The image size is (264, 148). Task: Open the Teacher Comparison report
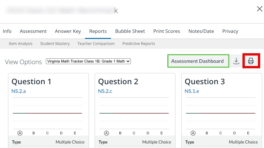coord(96,43)
